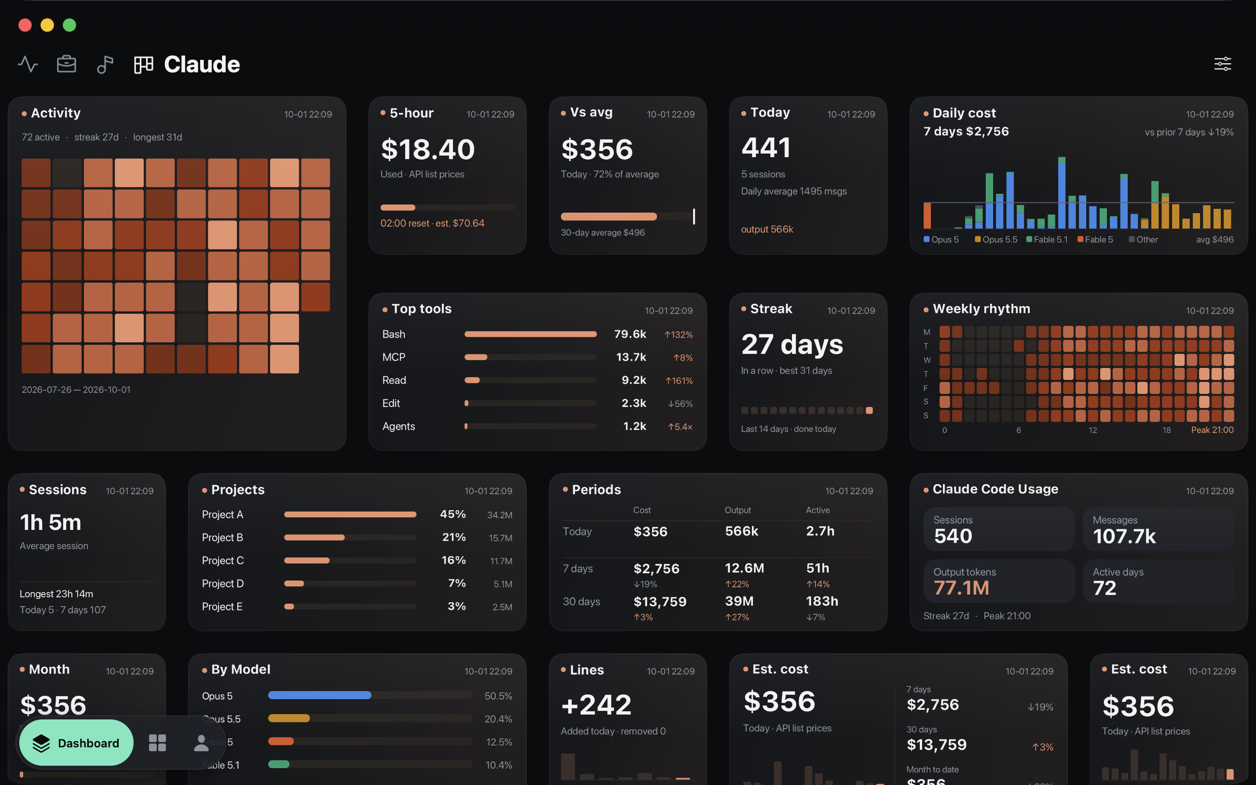Screen dimensions: 1256x785
Task: Click the 27 days streak value
Action: 792,344
